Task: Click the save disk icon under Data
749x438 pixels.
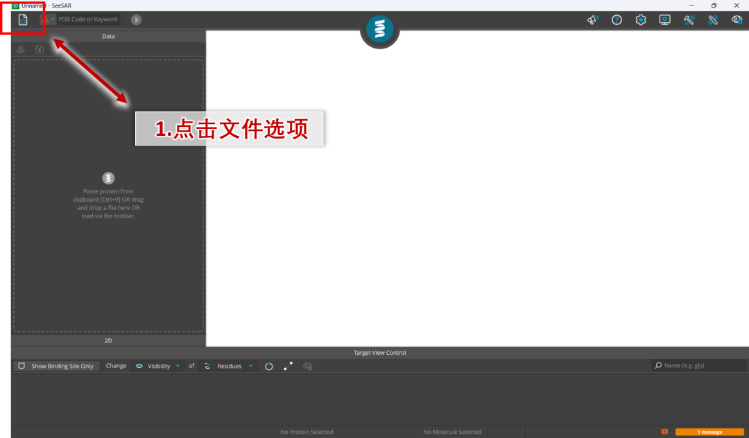Action: 40,49
